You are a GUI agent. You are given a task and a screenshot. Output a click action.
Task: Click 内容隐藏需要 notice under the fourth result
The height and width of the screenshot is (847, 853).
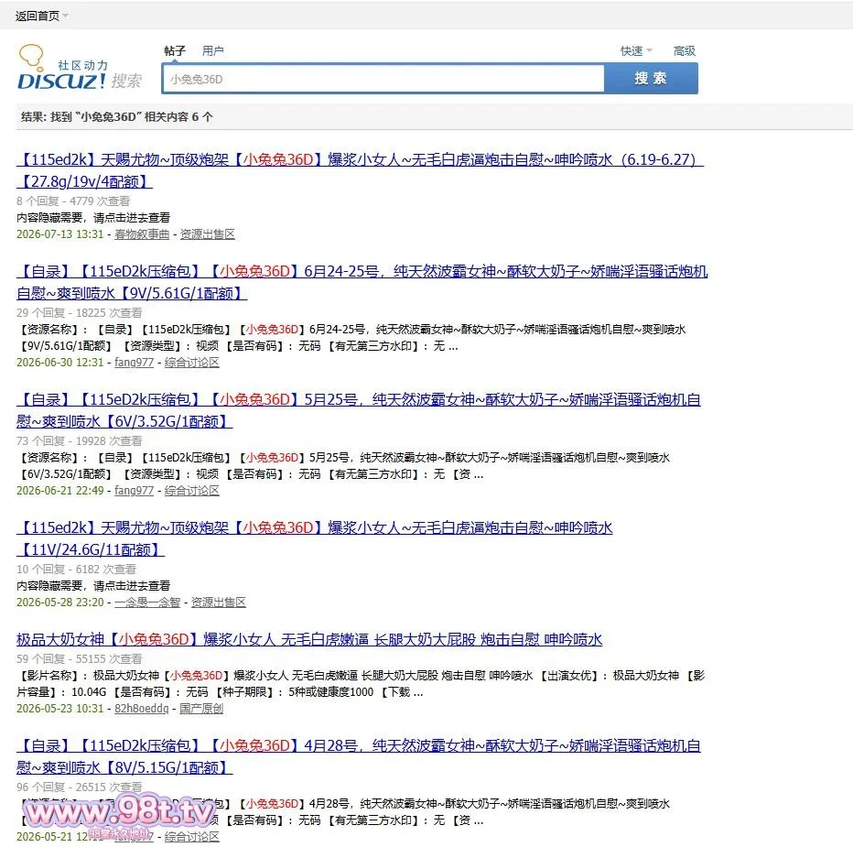click(93, 586)
